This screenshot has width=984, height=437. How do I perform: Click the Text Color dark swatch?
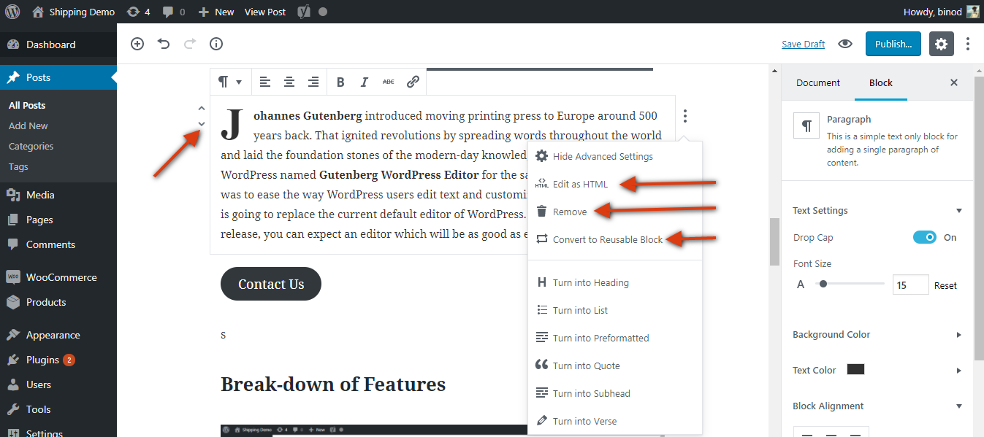(x=855, y=369)
